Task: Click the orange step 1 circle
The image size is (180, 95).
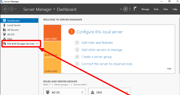Action: [x=71, y=32]
